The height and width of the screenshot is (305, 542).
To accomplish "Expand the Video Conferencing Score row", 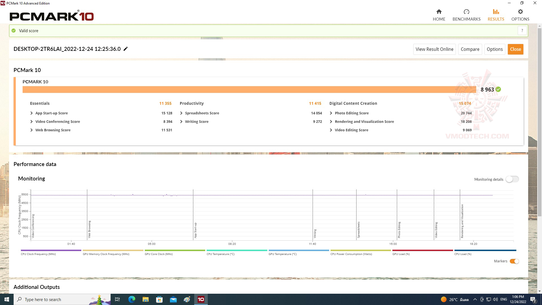I will (x=32, y=121).
